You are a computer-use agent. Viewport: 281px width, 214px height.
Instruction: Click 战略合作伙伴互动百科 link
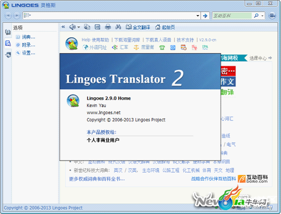click(x=214, y=179)
